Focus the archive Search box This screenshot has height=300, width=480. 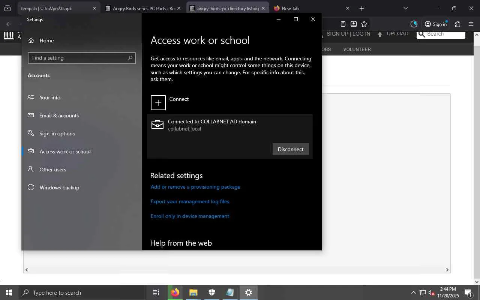[x=441, y=34]
